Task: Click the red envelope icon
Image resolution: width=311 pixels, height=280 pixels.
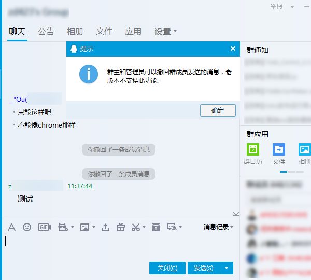Action: (x=155, y=227)
